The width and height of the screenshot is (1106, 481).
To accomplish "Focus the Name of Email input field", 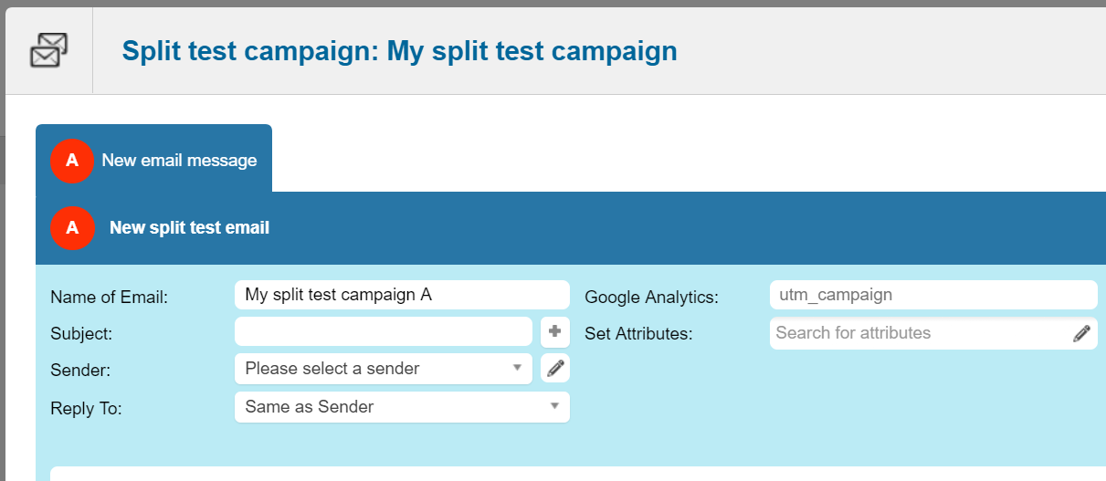I will [x=402, y=295].
